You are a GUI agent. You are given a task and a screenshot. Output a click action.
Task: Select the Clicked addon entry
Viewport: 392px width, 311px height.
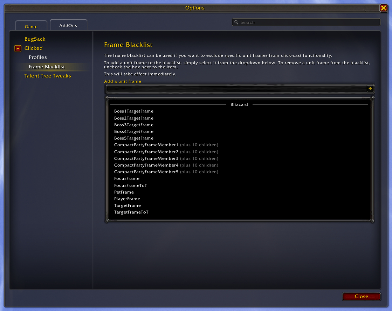[x=34, y=48]
